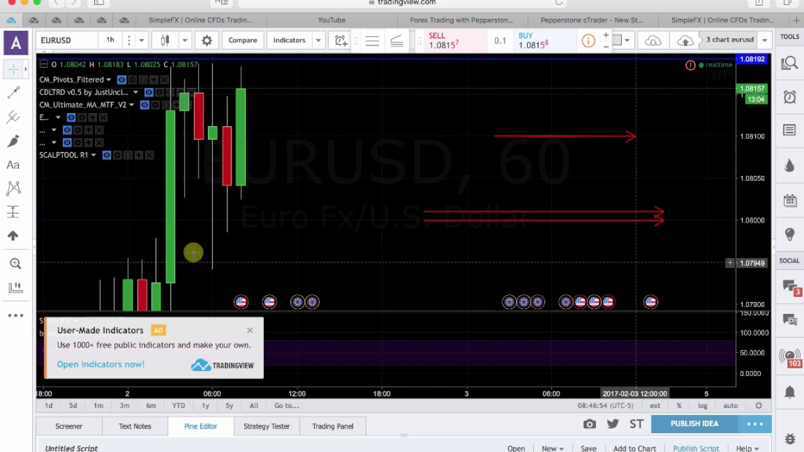Image resolution: width=804 pixels, height=452 pixels.
Task: Toggle 'log' scale
Action: coord(702,406)
